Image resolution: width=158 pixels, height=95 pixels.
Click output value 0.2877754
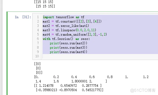[90, 86]
